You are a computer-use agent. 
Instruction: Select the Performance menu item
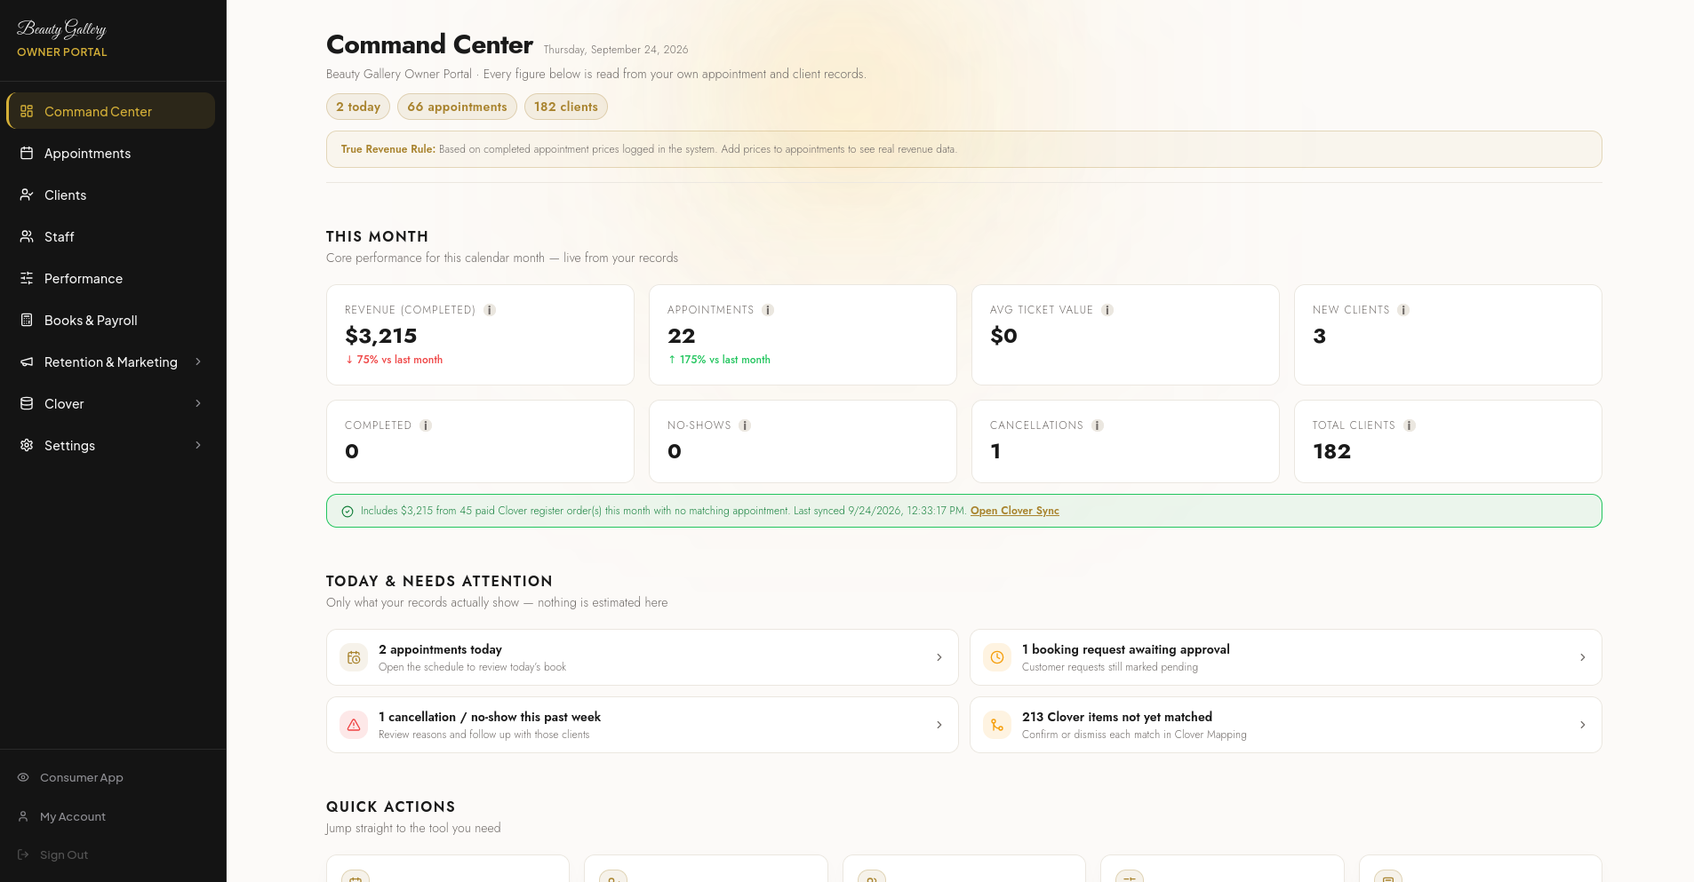(x=110, y=278)
